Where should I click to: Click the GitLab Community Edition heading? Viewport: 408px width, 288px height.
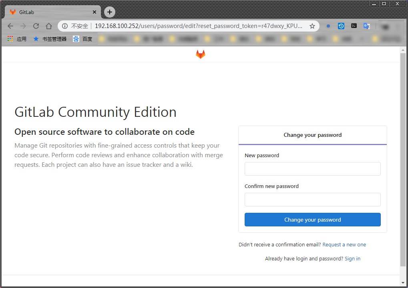coord(96,112)
